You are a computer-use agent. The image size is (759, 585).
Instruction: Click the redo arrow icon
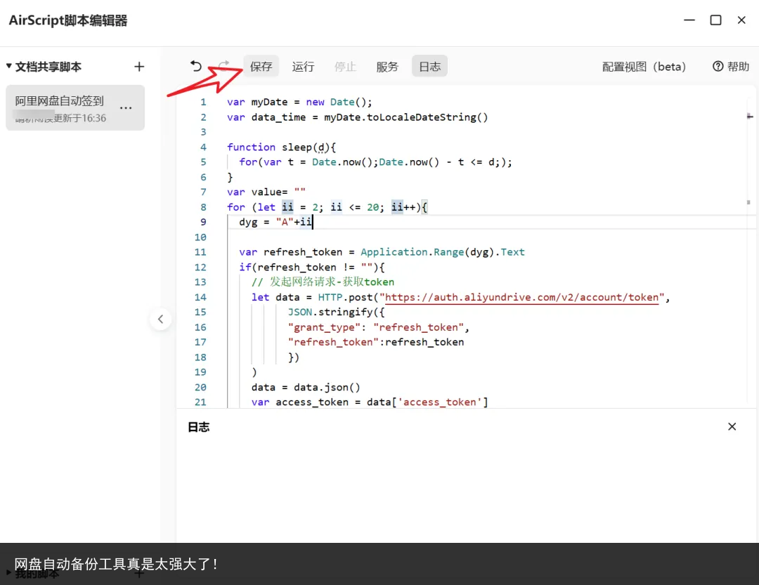[x=223, y=65]
